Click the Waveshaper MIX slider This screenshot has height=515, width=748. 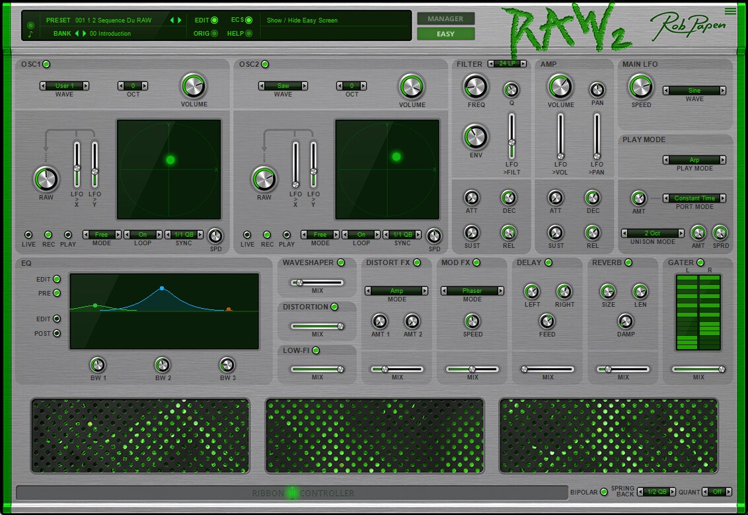[317, 282]
